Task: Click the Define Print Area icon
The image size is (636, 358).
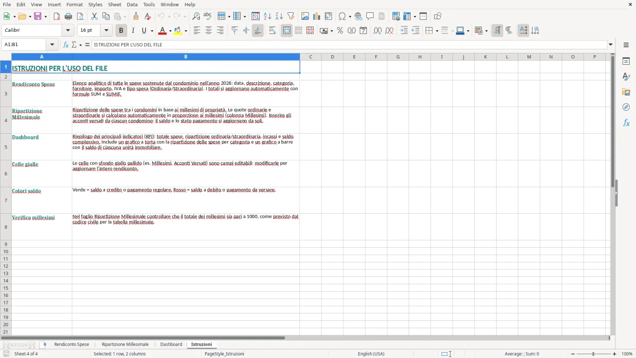Action: coord(396,16)
